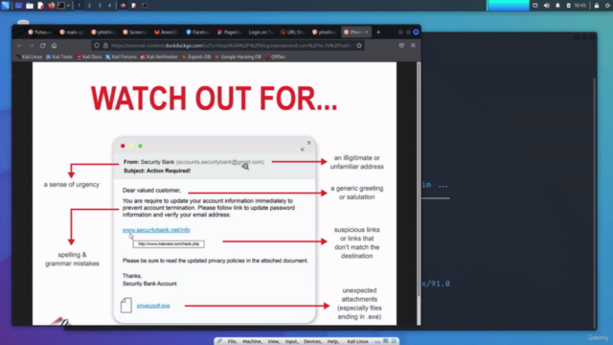
Task: Open the VirtualBox Machine menu
Action: coord(252,341)
